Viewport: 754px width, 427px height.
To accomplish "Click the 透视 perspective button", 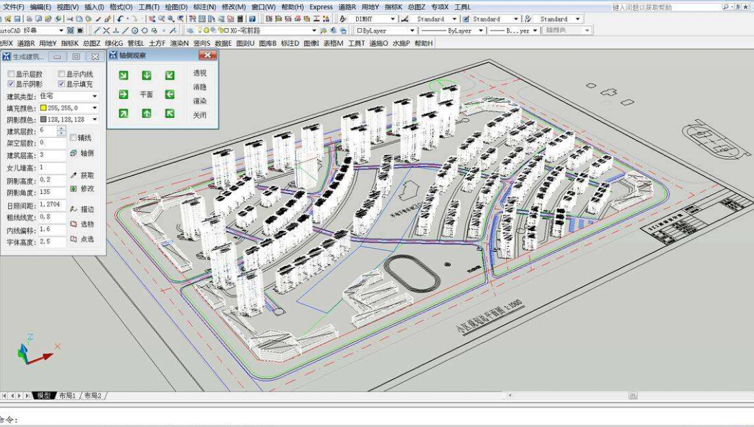I will tap(200, 73).
